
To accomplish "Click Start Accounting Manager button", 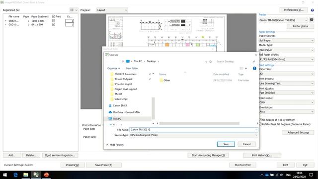I will [208, 155].
